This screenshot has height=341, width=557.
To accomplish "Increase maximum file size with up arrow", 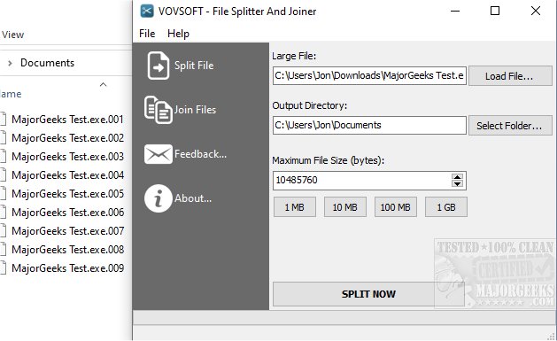I will pyautogui.click(x=457, y=176).
